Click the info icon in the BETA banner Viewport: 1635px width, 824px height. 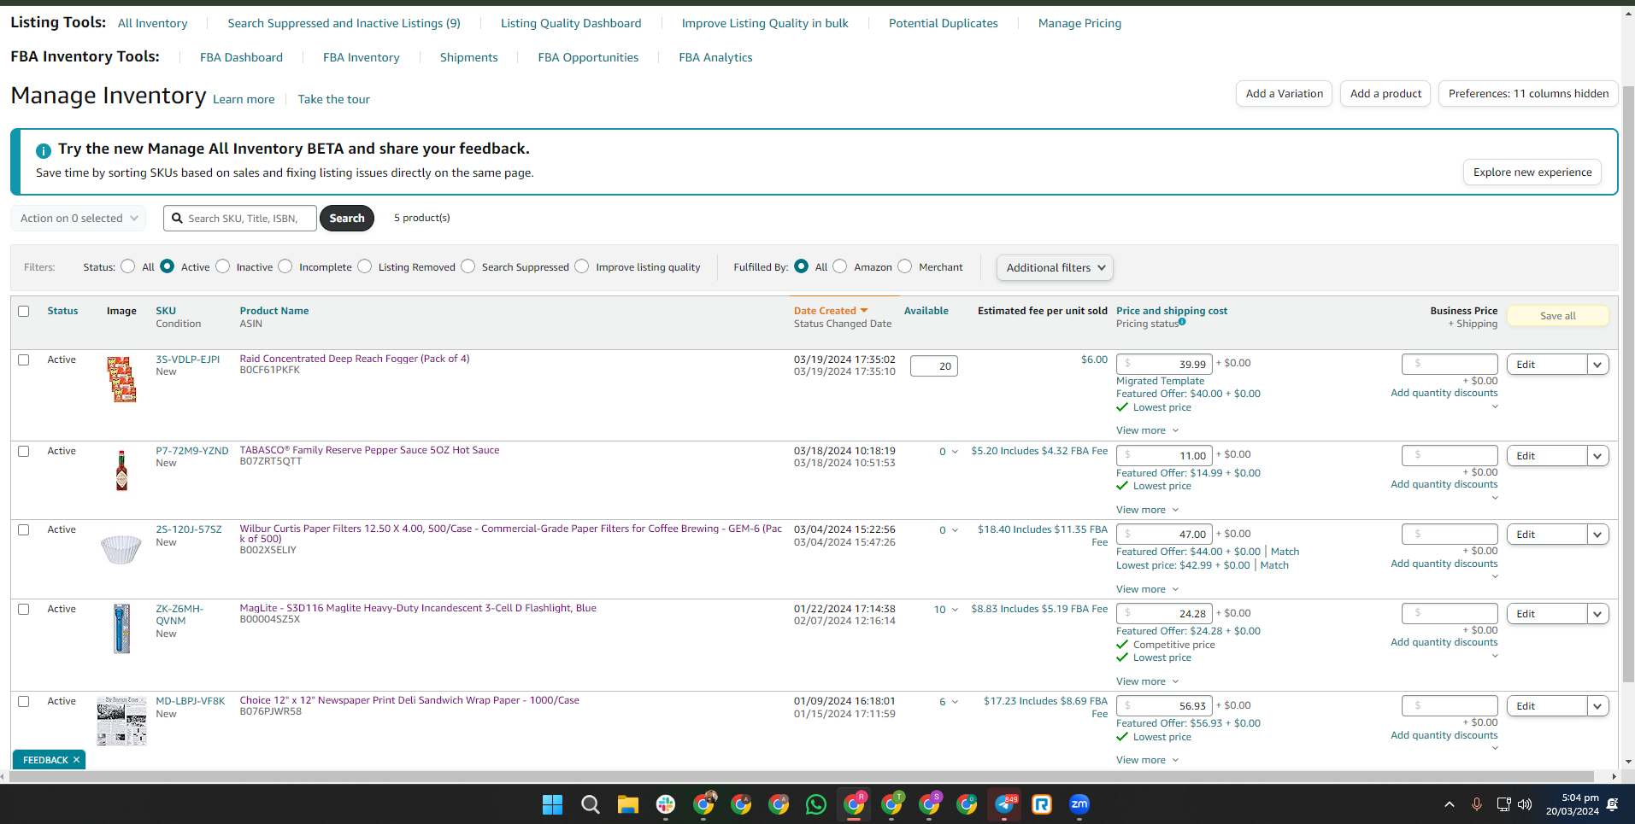(44, 150)
